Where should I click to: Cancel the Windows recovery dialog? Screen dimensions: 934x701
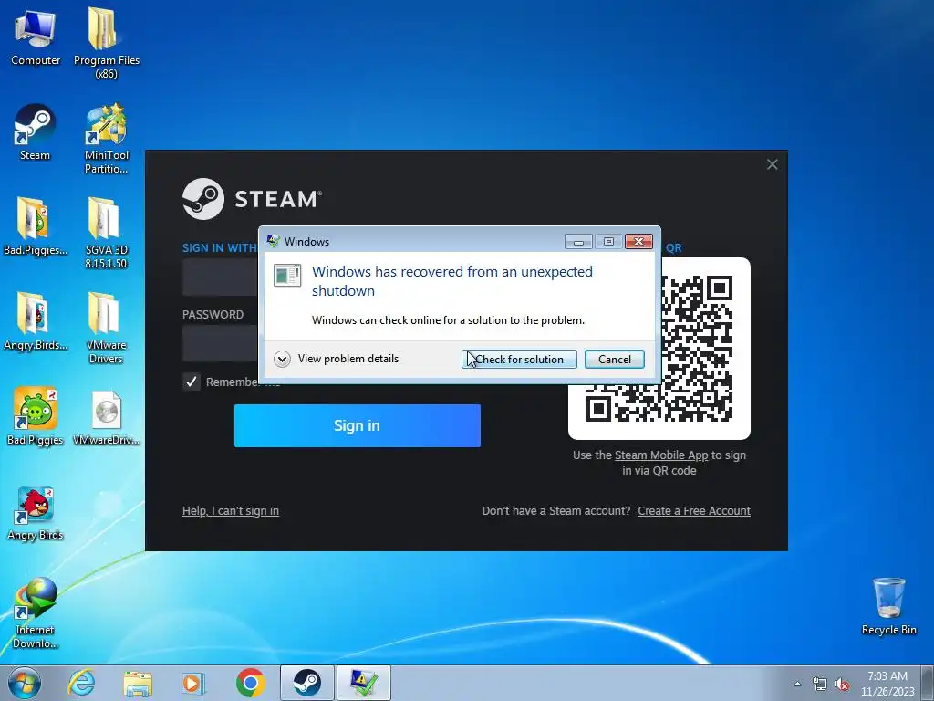(x=614, y=359)
